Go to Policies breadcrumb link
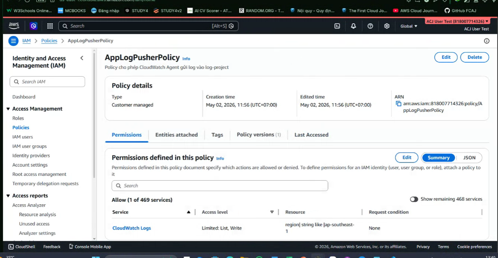The width and height of the screenshot is (498, 258). tap(49, 41)
